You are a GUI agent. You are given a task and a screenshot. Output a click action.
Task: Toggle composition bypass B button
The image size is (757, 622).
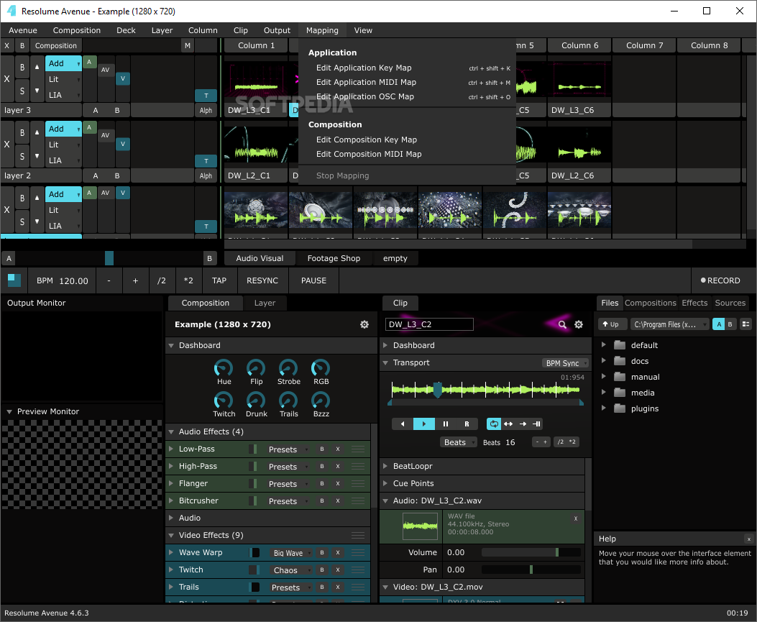click(x=22, y=46)
